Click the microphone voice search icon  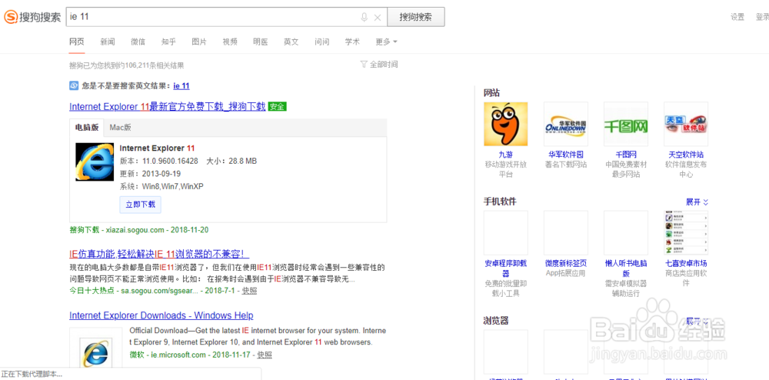(364, 17)
